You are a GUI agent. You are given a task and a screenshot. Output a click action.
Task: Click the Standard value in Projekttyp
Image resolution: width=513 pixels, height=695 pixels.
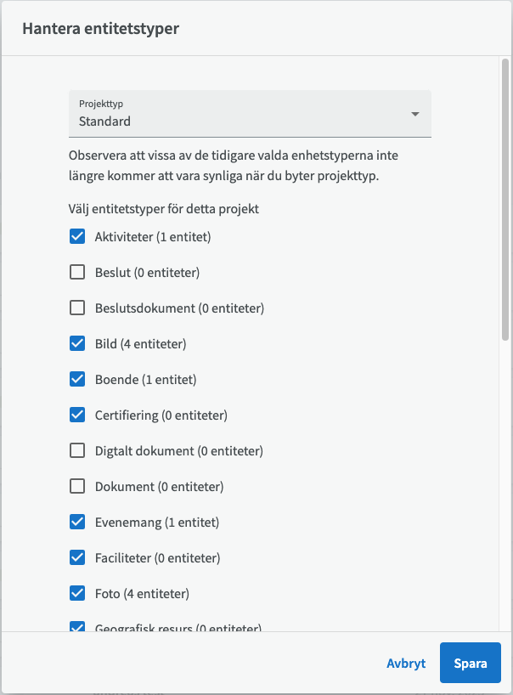104,121
